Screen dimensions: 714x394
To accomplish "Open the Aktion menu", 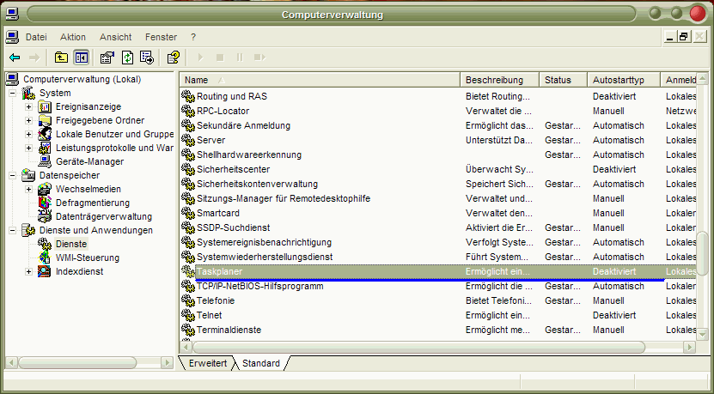I will pos(73,37).
